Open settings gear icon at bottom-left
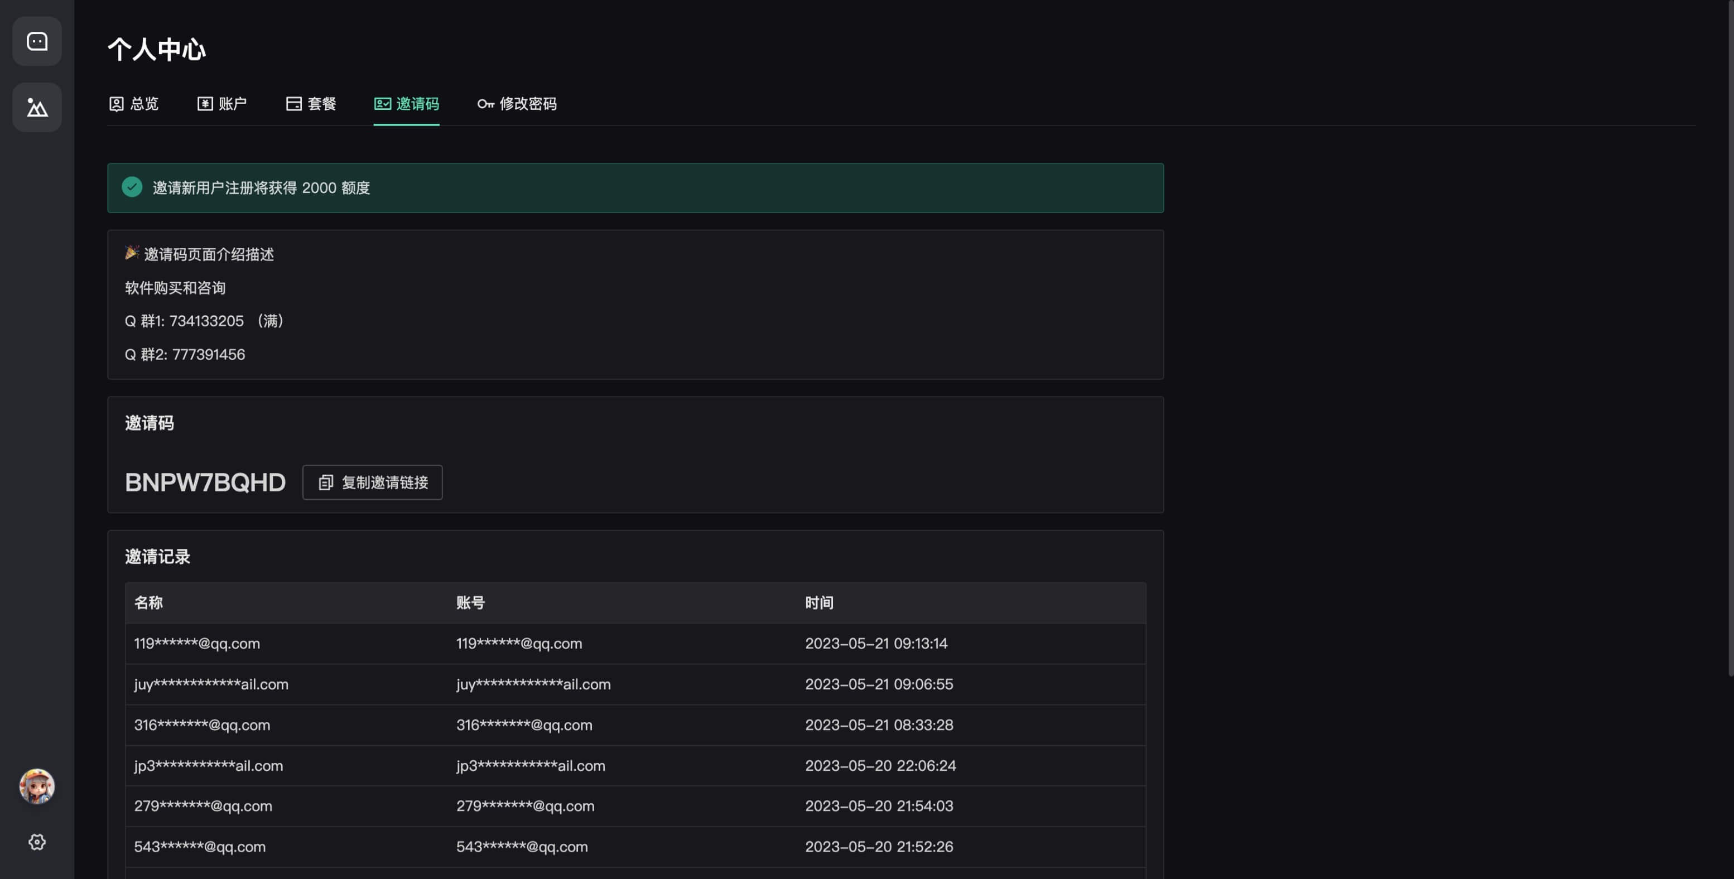1734x879 pixels. (x=37, y=842)
